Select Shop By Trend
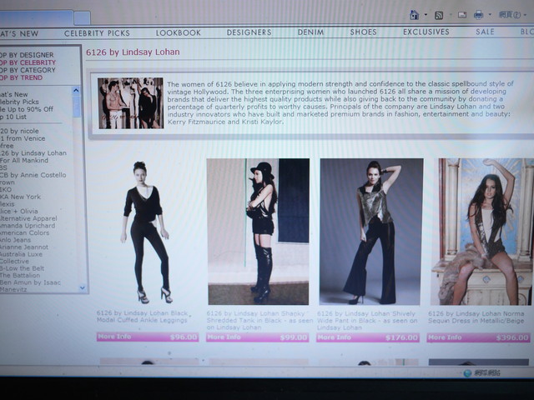 point(22,77)
